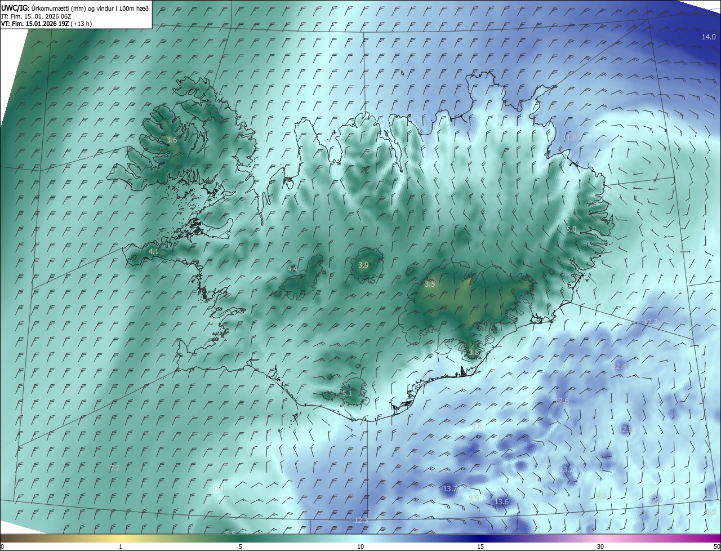Click the 3.9 value on the glacier
Viewport: 721px width, 551px height.
point(363,265)
